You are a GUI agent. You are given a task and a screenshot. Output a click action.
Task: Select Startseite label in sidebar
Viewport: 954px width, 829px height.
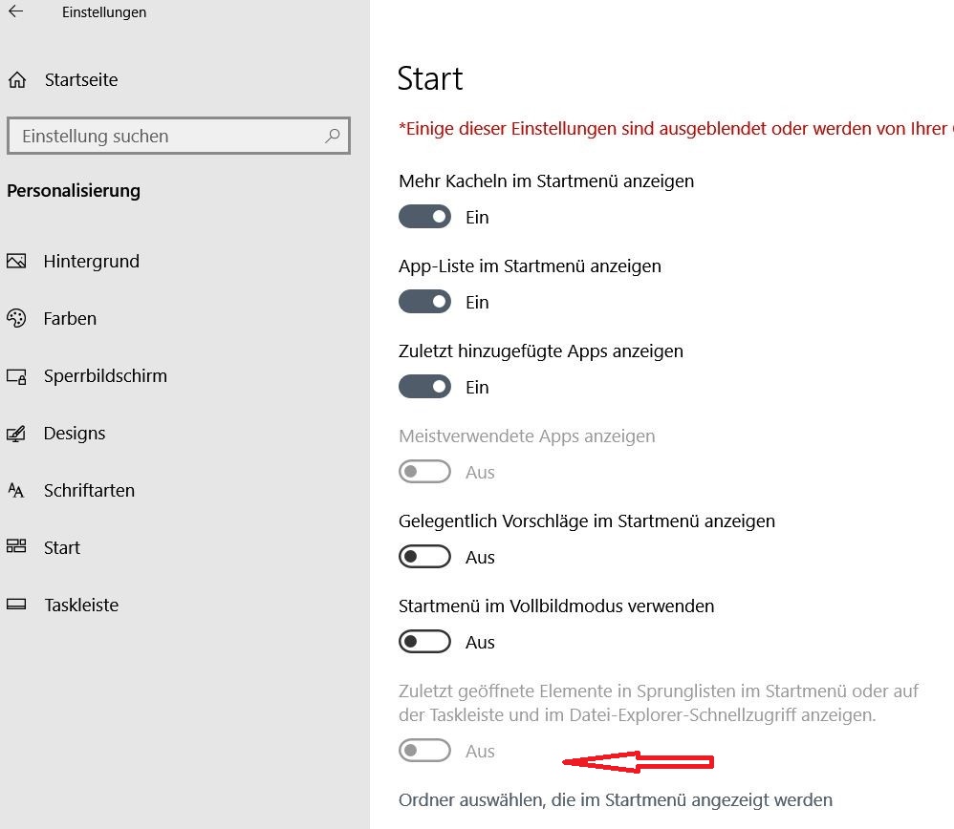click(81, 79)
